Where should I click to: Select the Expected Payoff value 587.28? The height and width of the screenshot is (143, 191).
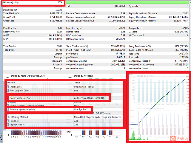click(x=122, y=28)
